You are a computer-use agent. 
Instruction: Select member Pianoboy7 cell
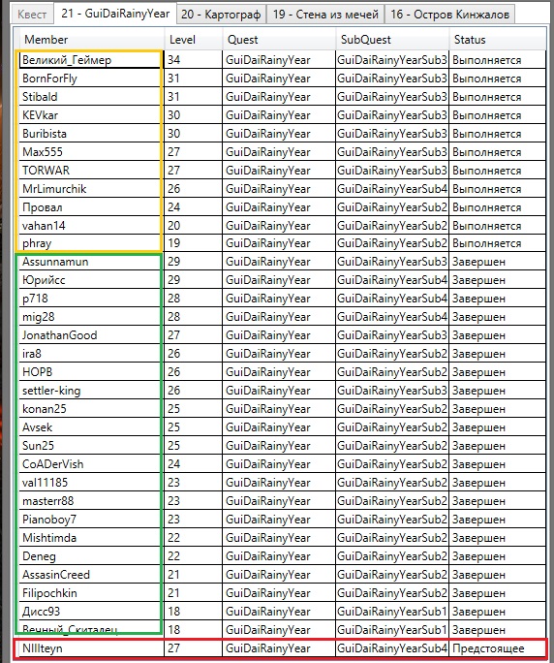(x=90, y=519)
